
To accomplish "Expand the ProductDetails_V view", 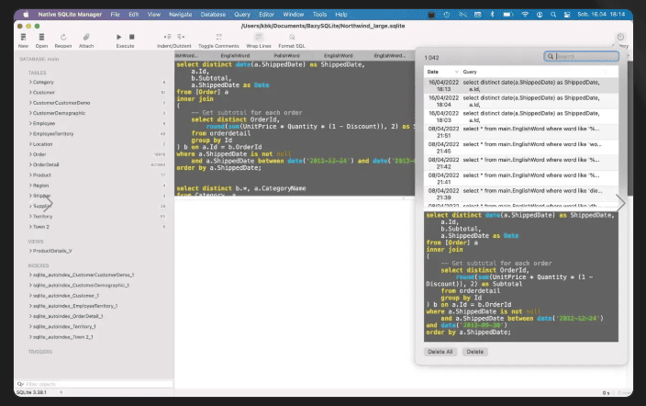I will 30,251.
